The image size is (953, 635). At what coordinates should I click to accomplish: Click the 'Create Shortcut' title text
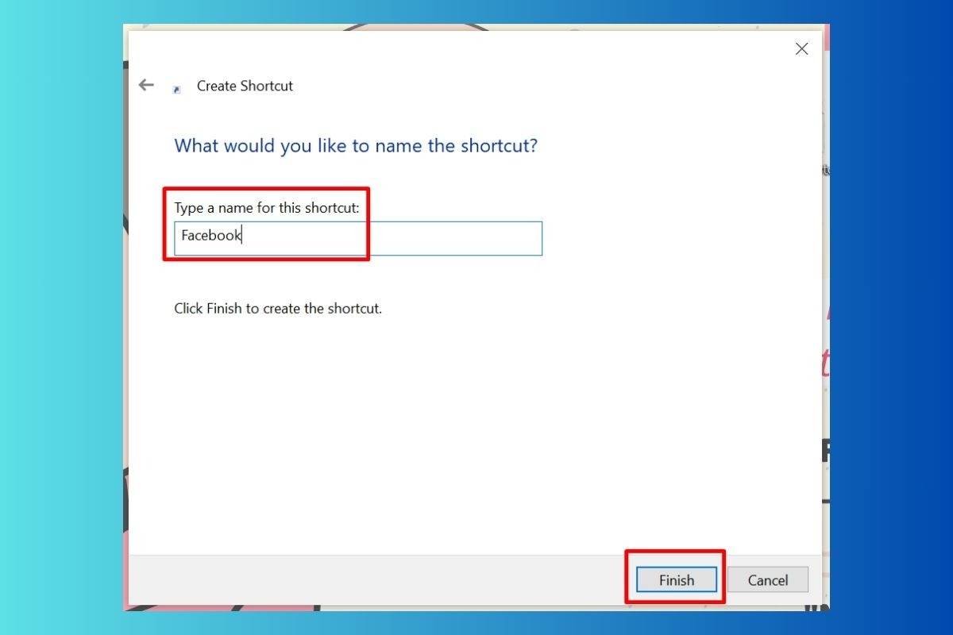(245, 86)
